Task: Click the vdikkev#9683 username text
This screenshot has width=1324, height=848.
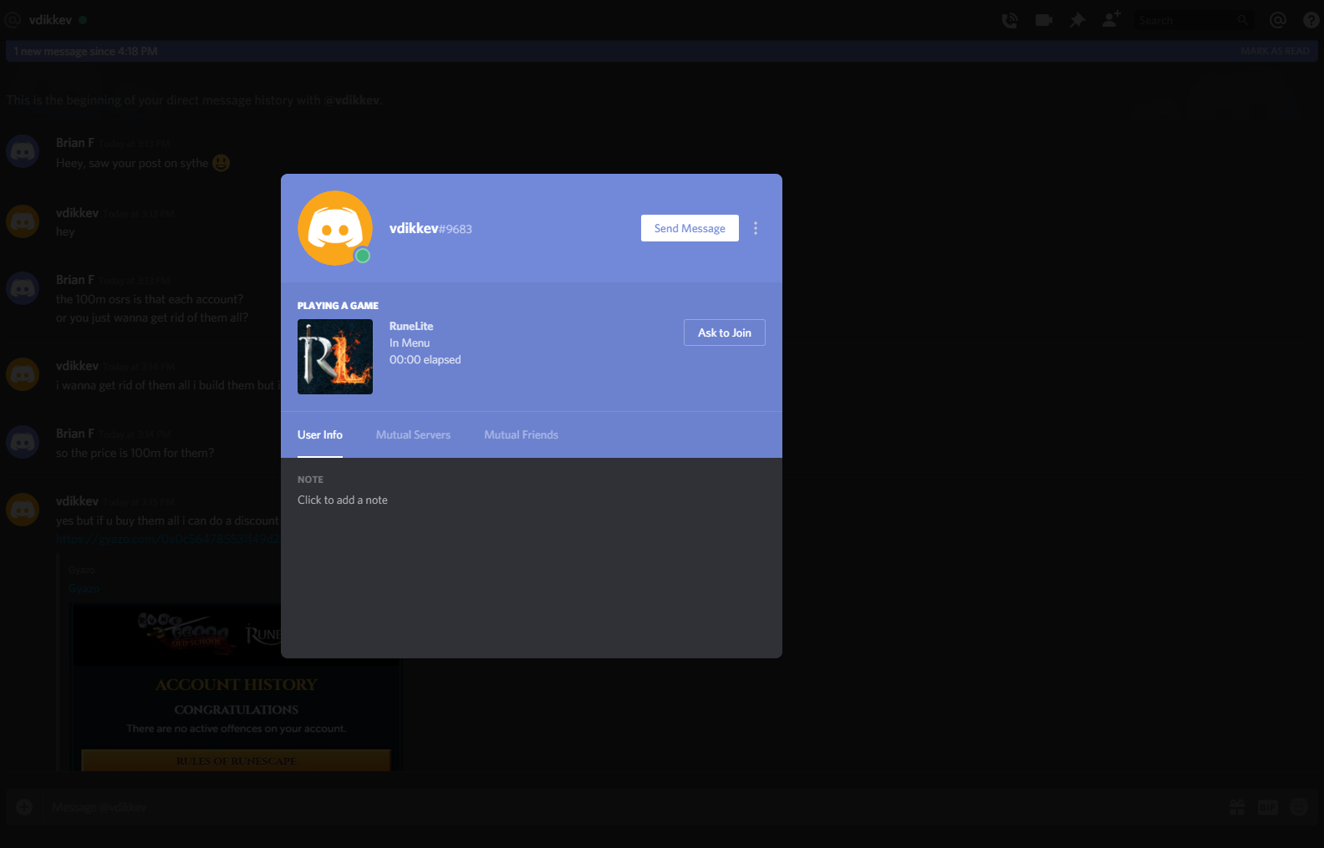Action: pyautogui.click(x=430, y=228)
